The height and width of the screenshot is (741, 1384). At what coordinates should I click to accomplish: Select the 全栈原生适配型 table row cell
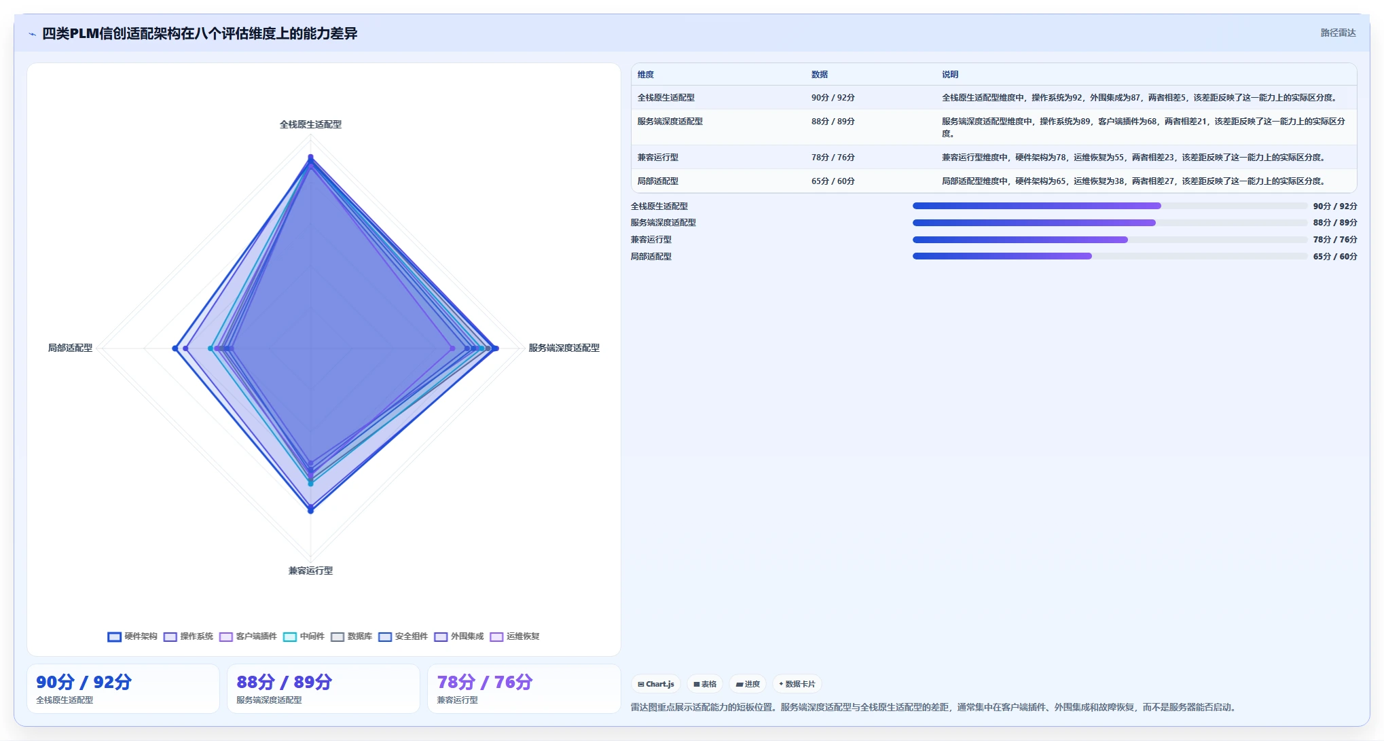pos(666,98)
